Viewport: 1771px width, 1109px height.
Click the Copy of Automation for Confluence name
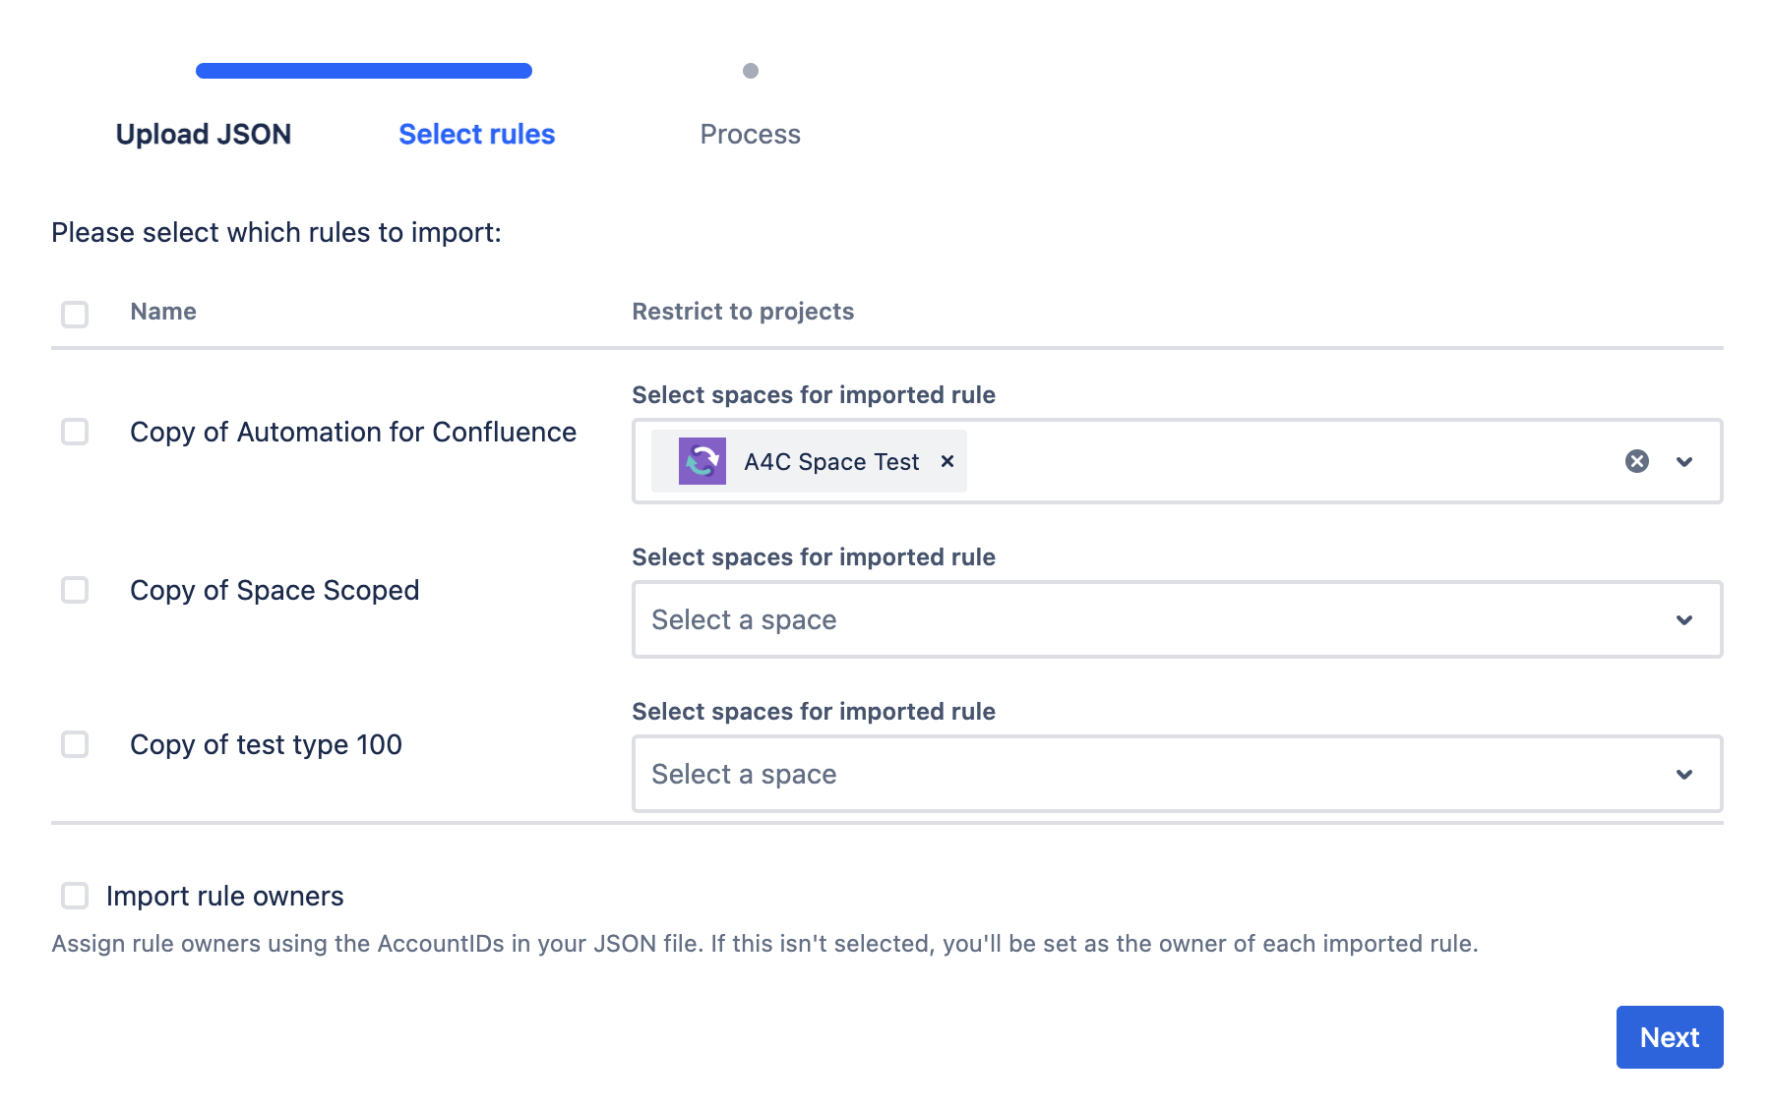point(353,432)
